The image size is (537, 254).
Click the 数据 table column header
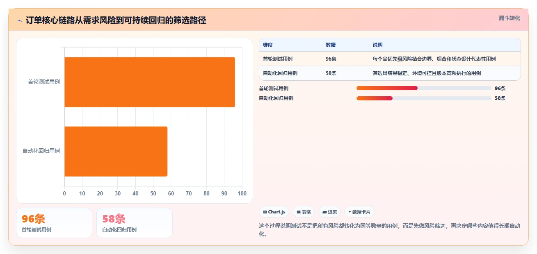pyautogui.click(x=331, y=45)
